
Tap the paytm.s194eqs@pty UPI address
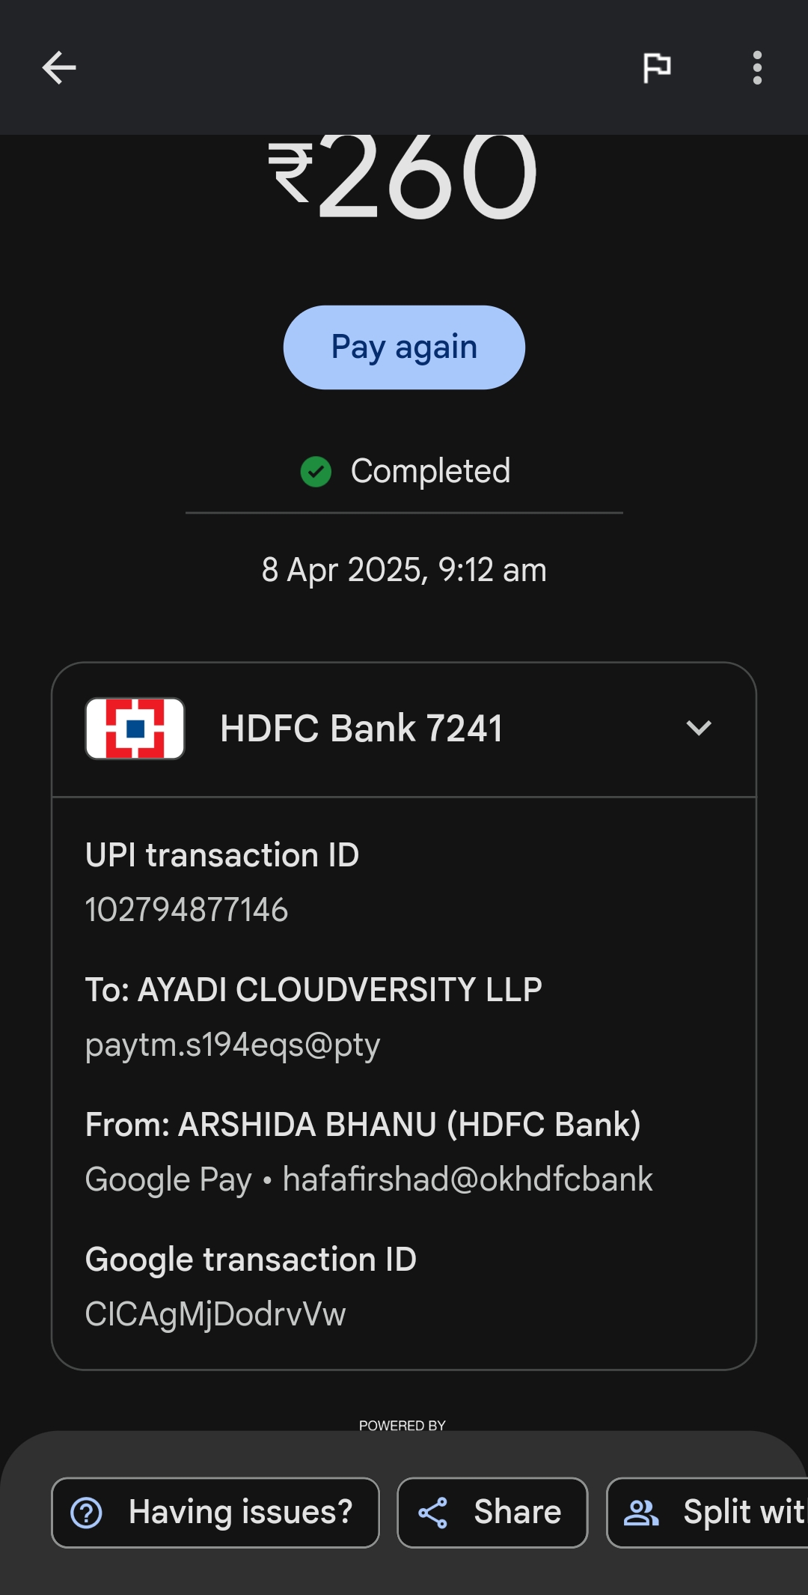coord(233,1045)
